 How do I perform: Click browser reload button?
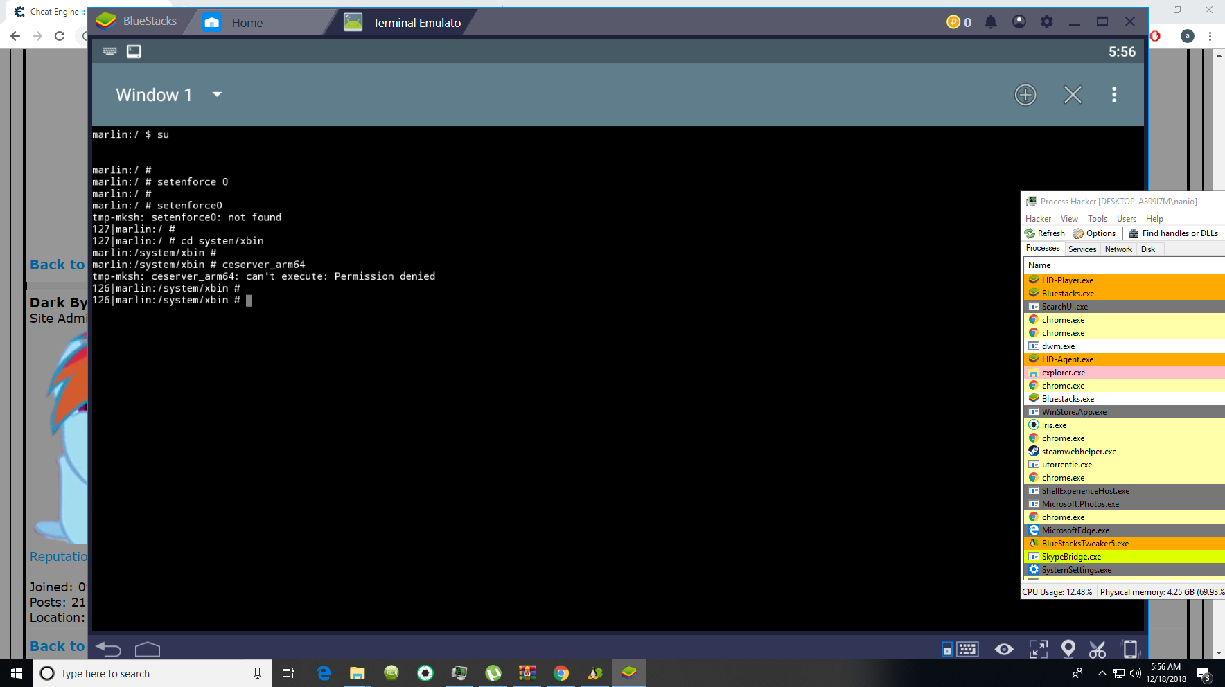[x=60, y=36]
